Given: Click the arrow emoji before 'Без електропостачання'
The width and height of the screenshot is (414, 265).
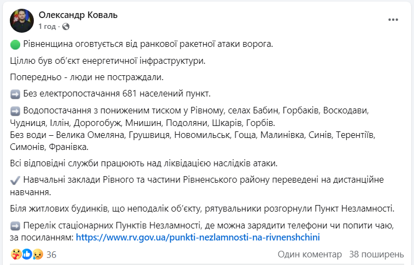Looking at the screenshot, I should click(x=15, y=93).
